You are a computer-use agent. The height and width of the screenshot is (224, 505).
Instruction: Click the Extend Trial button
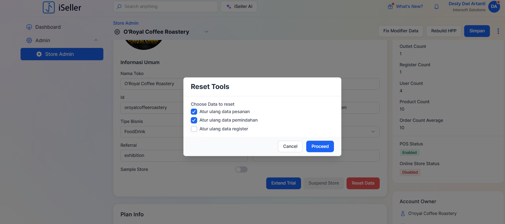coord(283,183)
